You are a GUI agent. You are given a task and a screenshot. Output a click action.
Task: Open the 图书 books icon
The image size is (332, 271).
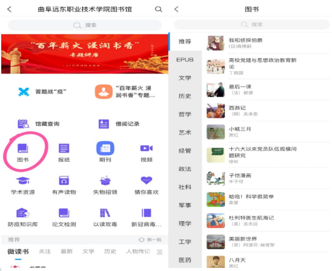point(22,148)
